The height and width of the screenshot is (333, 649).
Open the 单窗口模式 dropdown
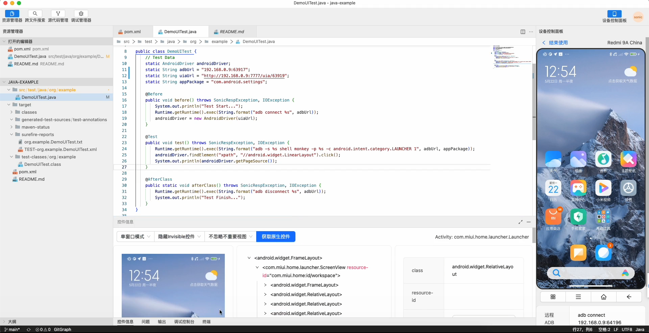[136, 237]
